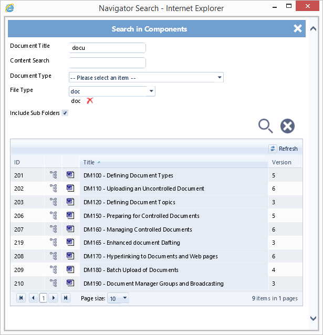323x335 pixels.
Task: Click the round clear search icon
Action: [287, 126]
